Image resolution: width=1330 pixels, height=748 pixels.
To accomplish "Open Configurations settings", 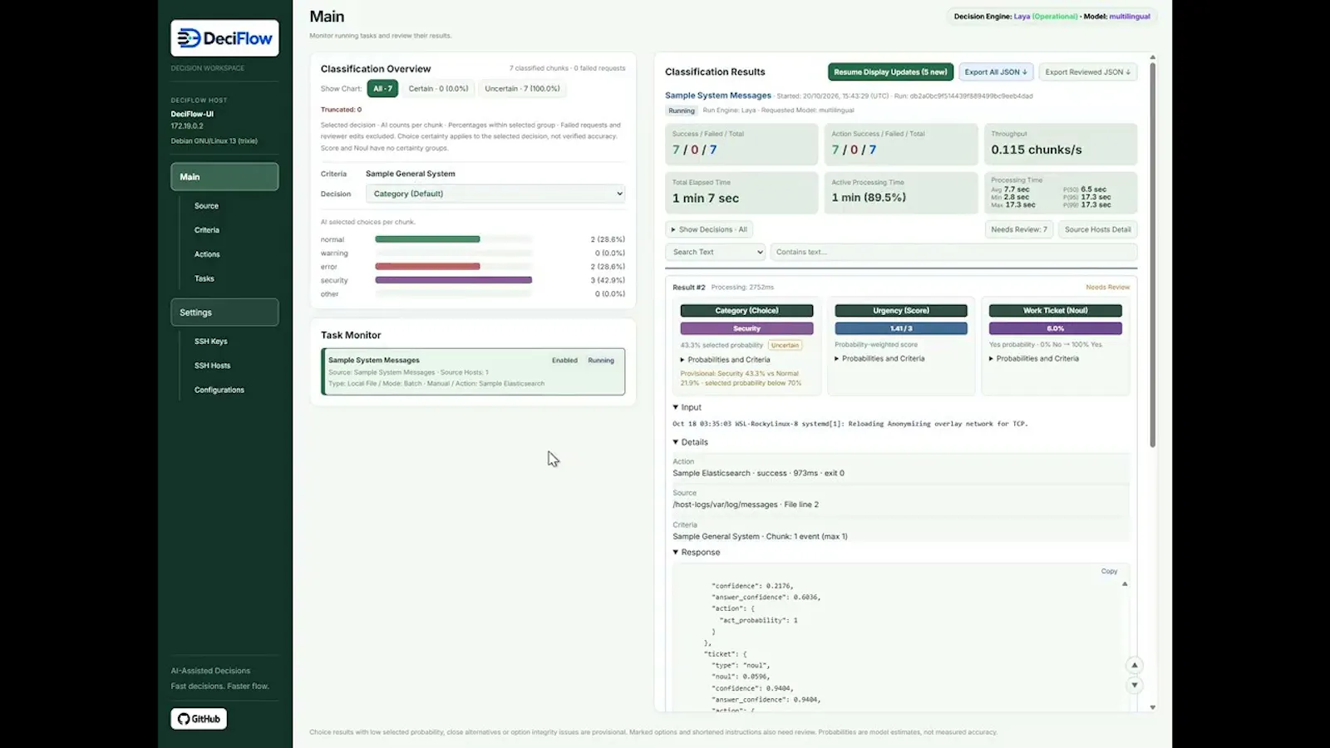I will pos(219,390).
